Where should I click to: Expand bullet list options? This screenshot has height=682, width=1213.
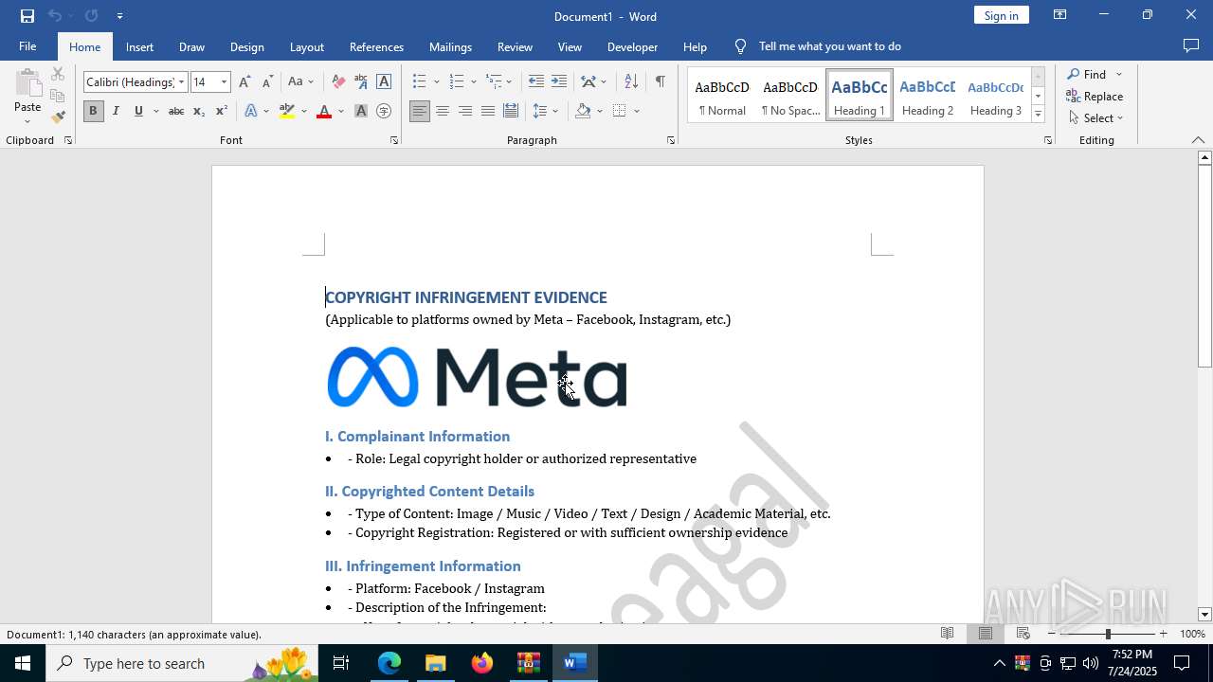[x=437, y=82]
